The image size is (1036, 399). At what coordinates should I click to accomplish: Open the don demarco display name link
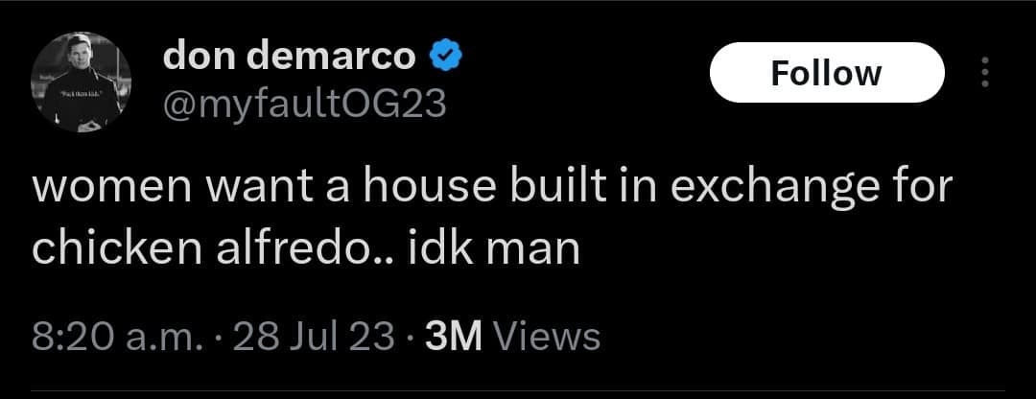[x=290, y=57]
